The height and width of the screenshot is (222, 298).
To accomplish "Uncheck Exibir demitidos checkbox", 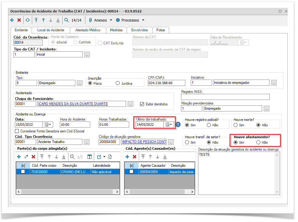I will 142,104.
